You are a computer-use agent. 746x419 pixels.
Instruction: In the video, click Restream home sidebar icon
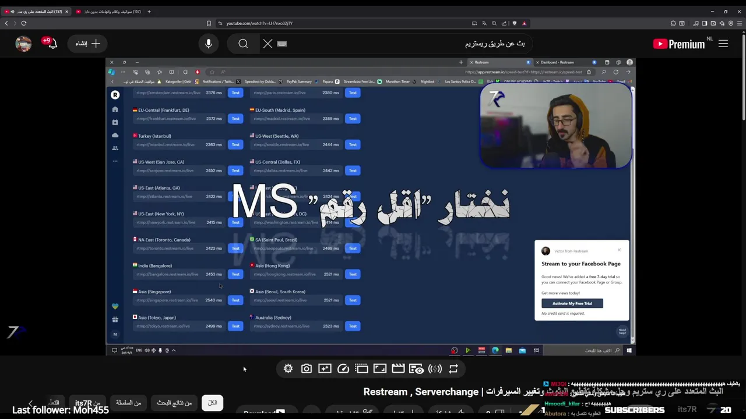pyautogui.click(x=115, y=109)
